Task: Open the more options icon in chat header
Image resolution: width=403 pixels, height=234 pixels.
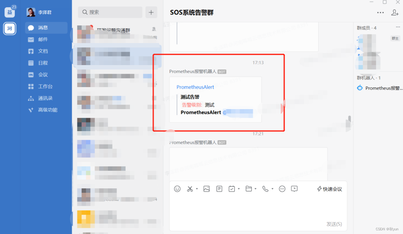Action: [380, 12]
